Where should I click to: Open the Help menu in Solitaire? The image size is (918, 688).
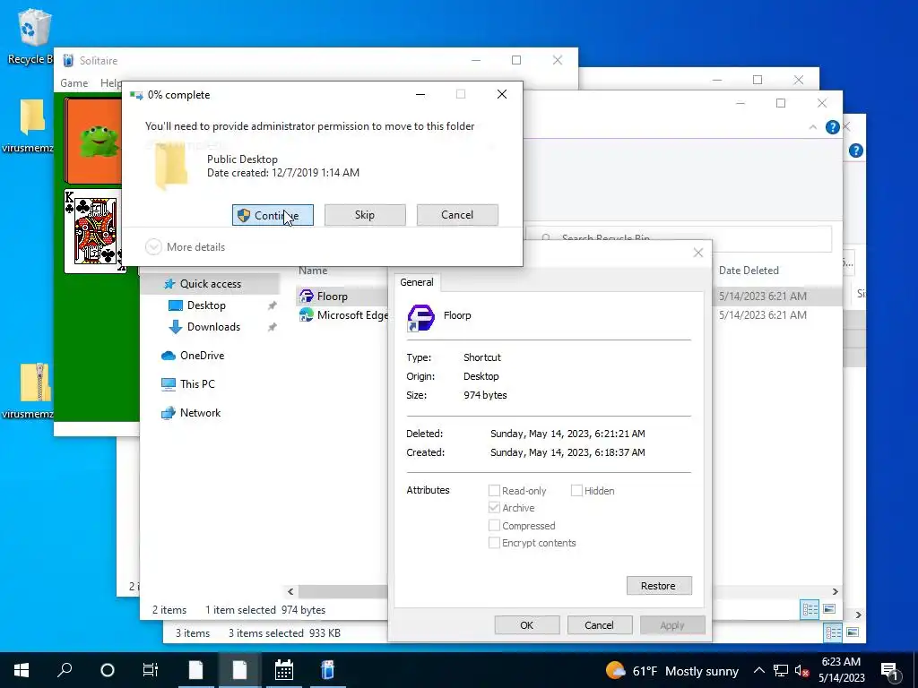(x=110, y=83)
